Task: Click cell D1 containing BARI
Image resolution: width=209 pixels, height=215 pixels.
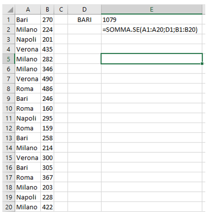Action: click(x=84, y=20)
